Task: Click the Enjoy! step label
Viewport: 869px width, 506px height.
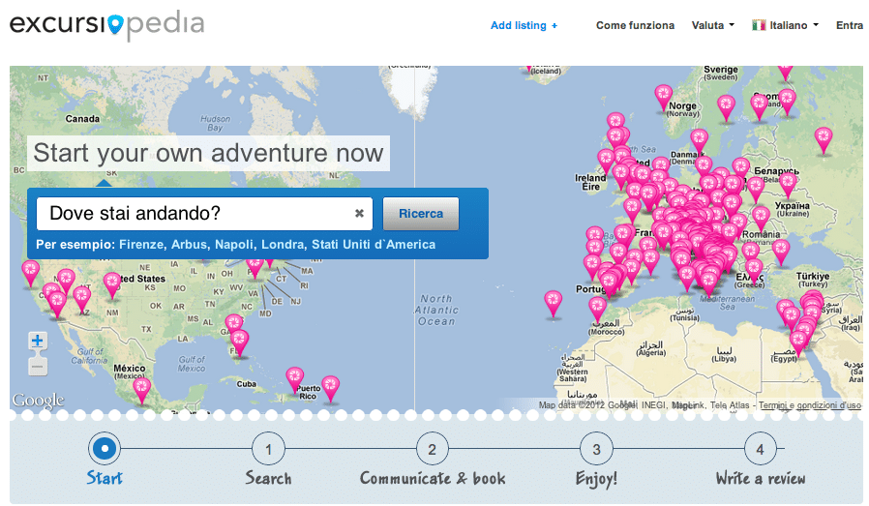Action: coord(596,478)
